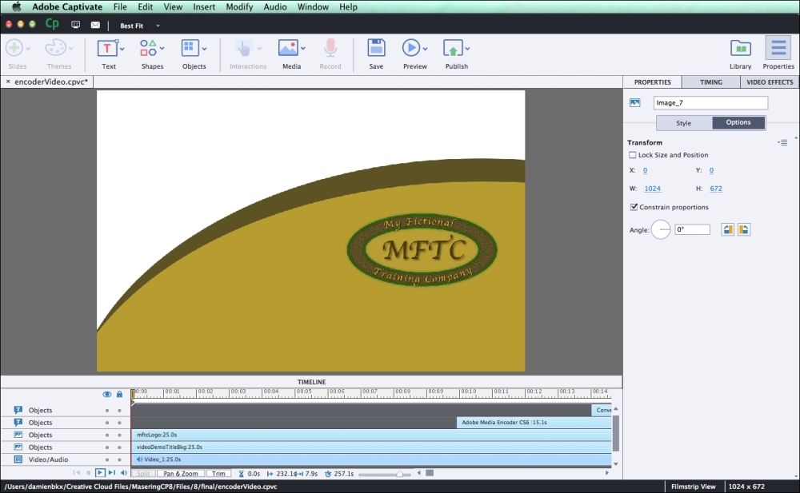Open the Interactions dropdown arrow
The height and width of the screenshot is (493, 800).
pyautogui.click(x=258, y=48)
